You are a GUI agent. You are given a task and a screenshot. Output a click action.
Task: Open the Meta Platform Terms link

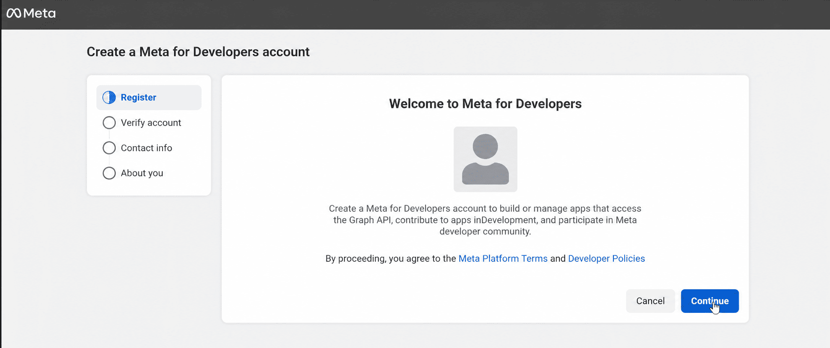pyautogui.click(x=503, y=258)
